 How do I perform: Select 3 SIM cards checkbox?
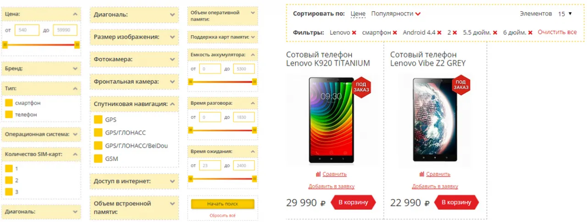[9, 192]
